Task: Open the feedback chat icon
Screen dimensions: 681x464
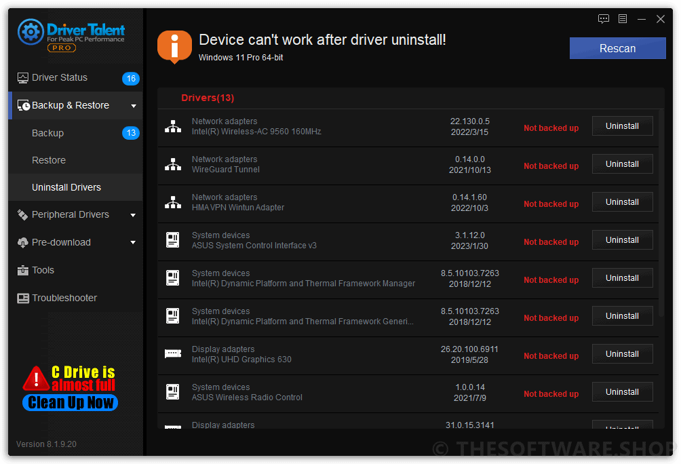Action: [x=603, y=19]
